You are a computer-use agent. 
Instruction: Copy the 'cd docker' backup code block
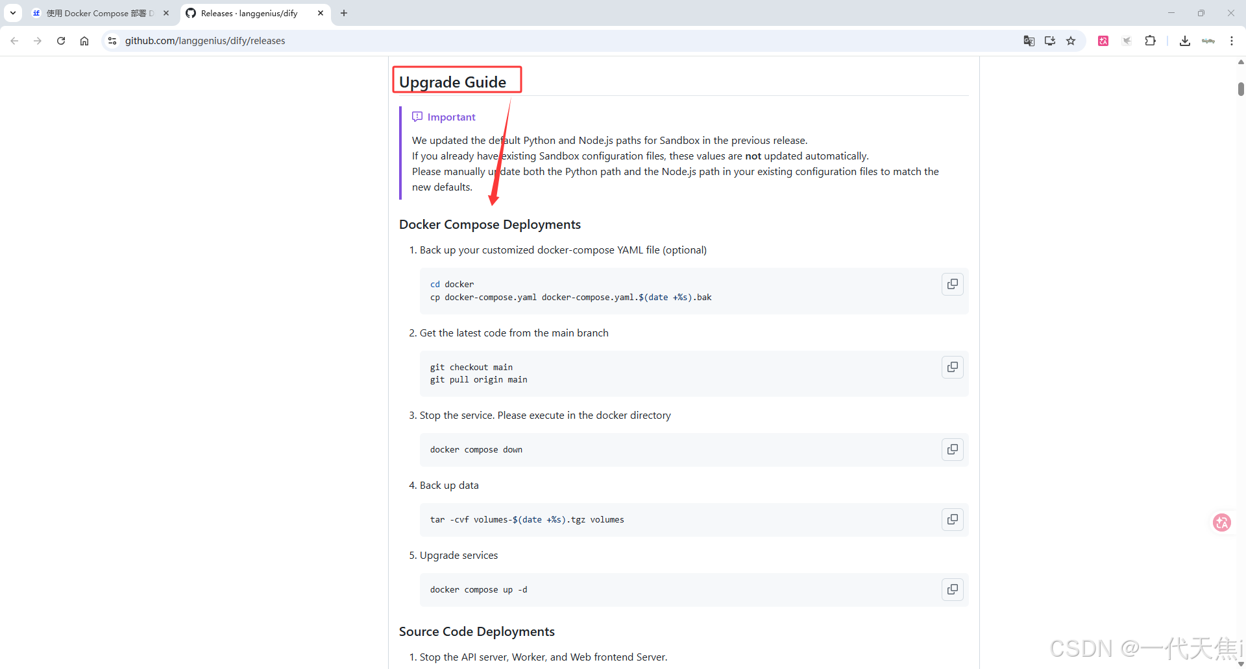pos(953,284)
